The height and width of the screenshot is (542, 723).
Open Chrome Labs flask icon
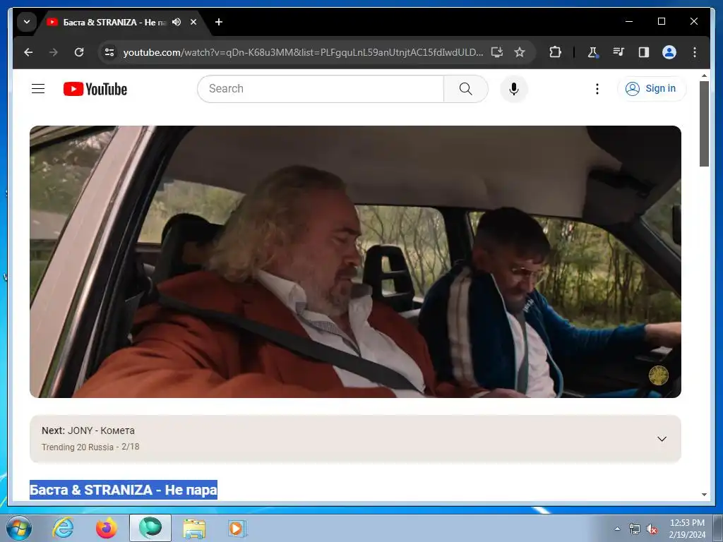(592, 52)
